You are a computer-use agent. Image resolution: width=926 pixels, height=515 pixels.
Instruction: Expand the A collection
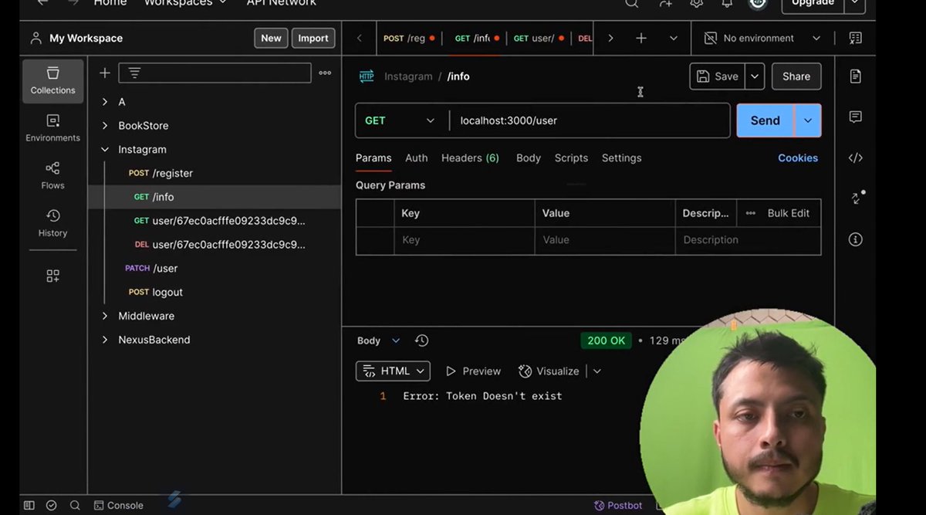click(105, 102)
